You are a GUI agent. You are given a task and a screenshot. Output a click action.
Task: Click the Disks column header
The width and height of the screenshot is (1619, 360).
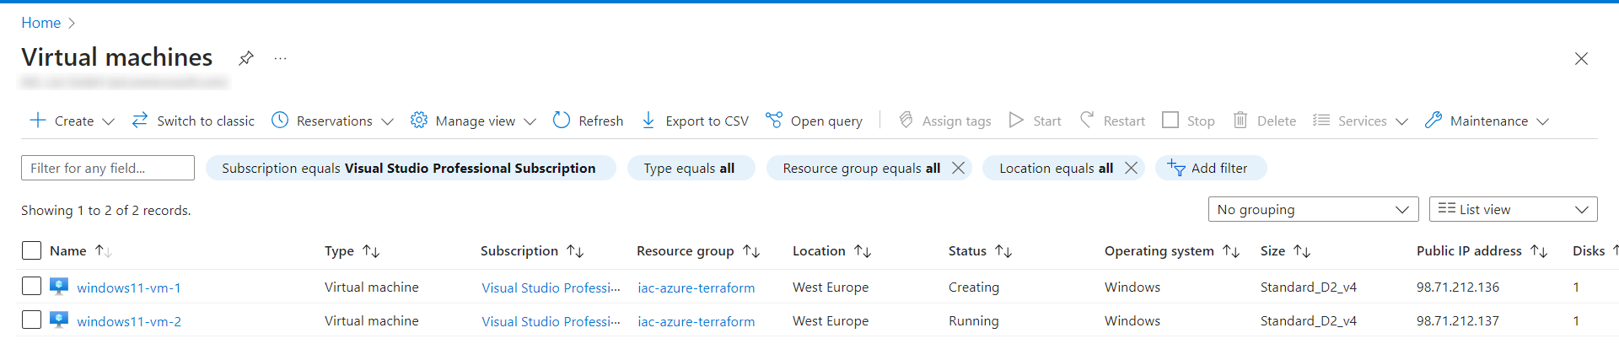1589,251
